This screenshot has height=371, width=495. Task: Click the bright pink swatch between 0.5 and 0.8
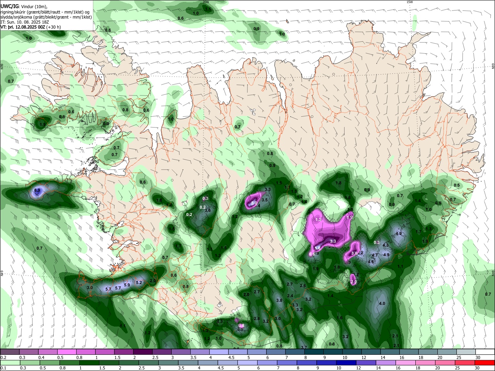(x=67, y=352)
